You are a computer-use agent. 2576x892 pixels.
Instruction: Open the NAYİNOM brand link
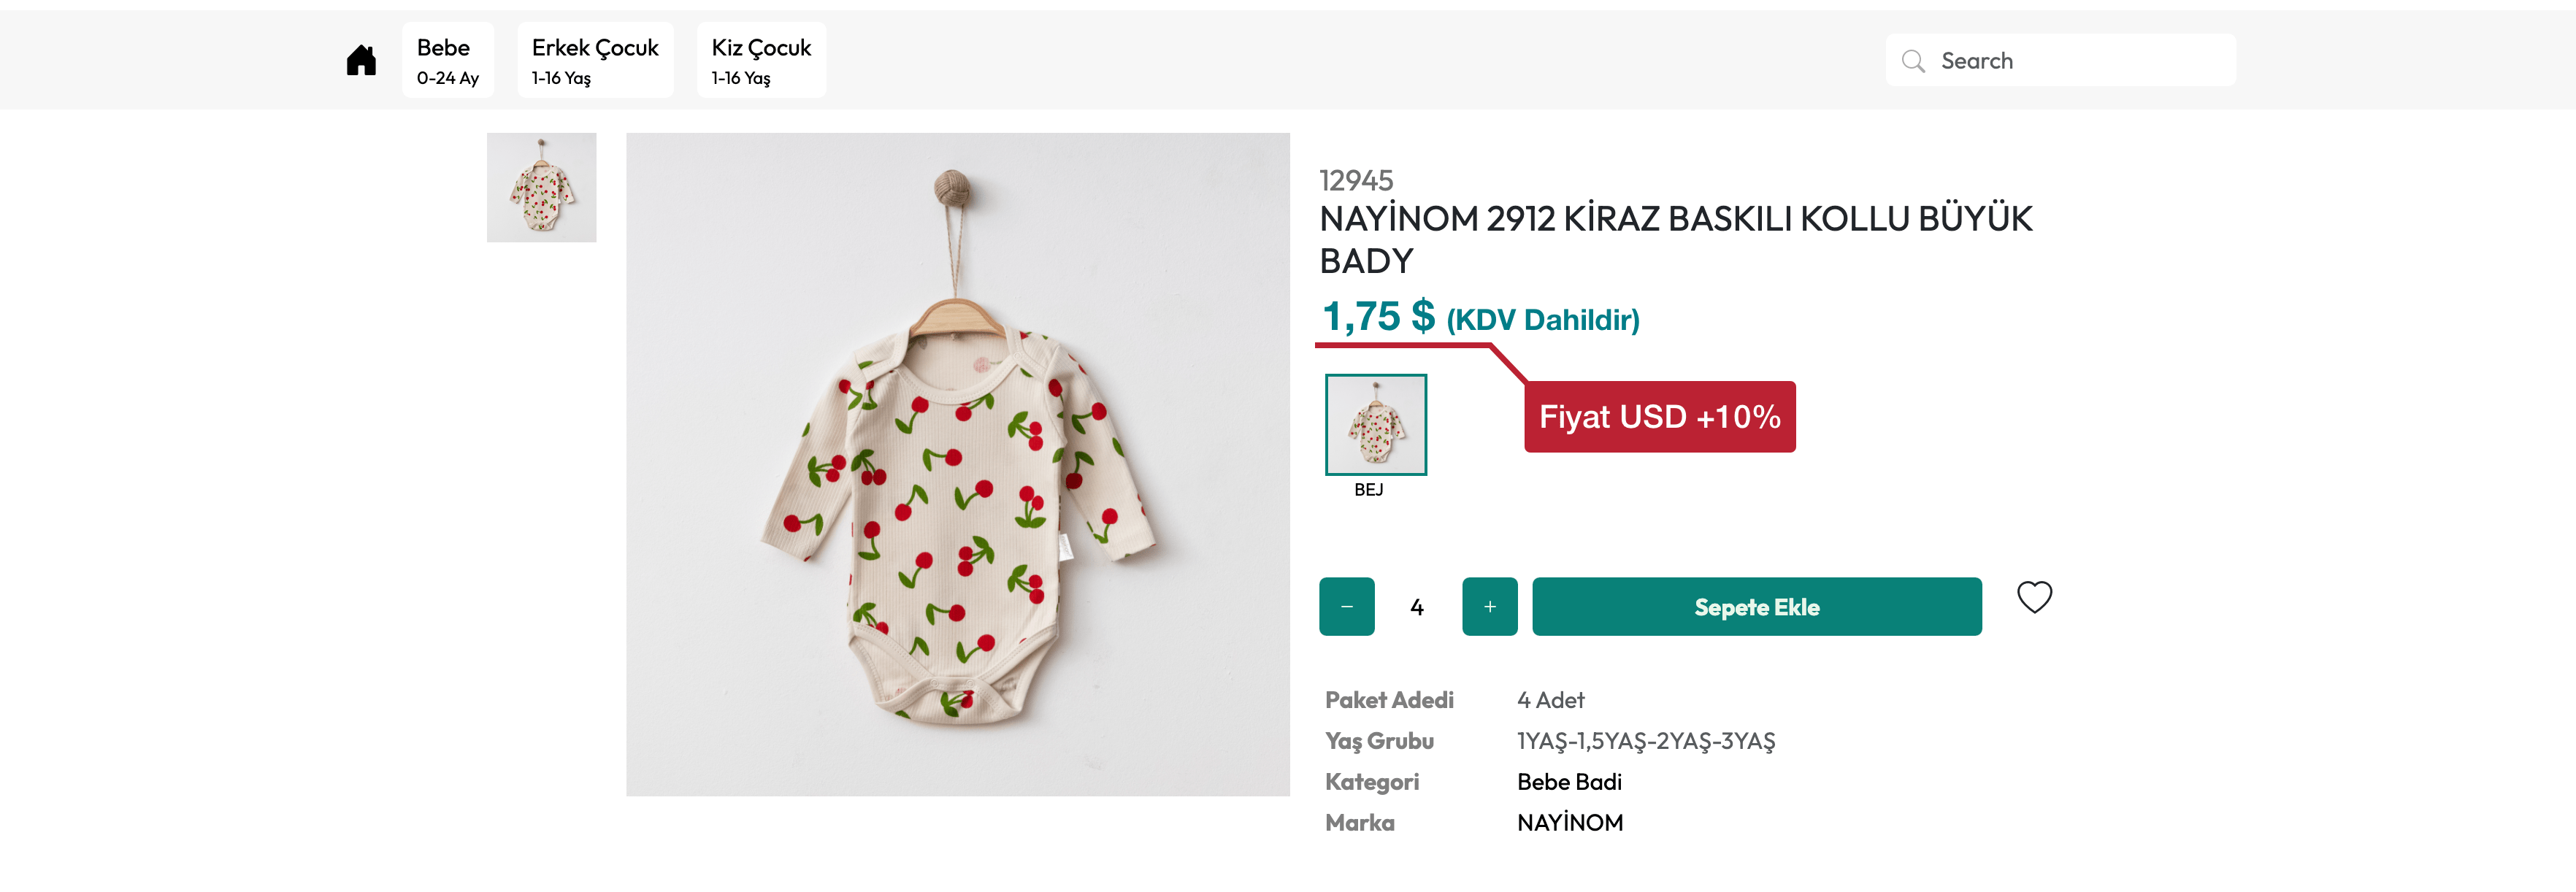tap(1569, 822)
